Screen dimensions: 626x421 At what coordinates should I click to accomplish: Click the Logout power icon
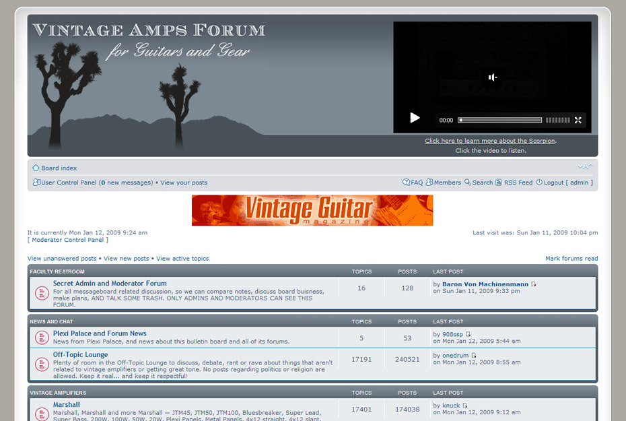coord(539,182)
